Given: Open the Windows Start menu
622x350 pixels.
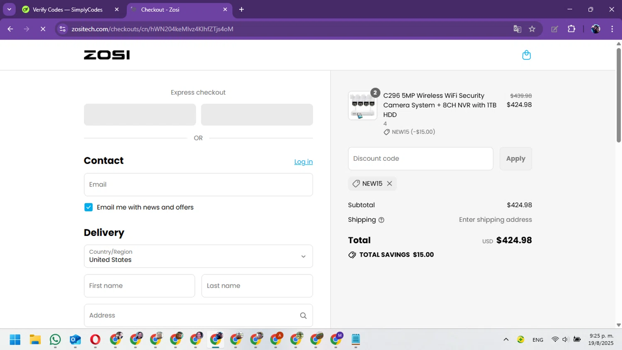Looking at the screenshot, I should click(x=15, y=340).
